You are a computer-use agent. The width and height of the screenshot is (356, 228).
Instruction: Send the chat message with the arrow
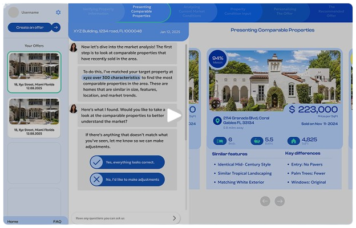(x=174, y=218)
